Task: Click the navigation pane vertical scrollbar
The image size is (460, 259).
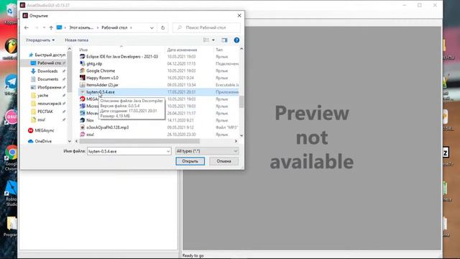Action: click(x=70, y=72)
